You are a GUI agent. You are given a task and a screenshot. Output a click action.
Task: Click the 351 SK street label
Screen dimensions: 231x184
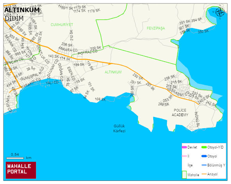(x=184, y=22)
